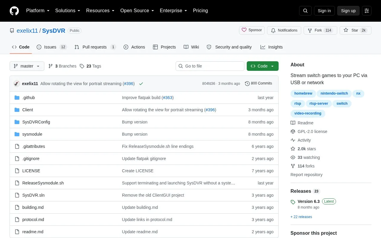Image resolution: width=381 pixels, height=238 pixels.
Task: Click the Go to file search field
Action: (210, 66)
